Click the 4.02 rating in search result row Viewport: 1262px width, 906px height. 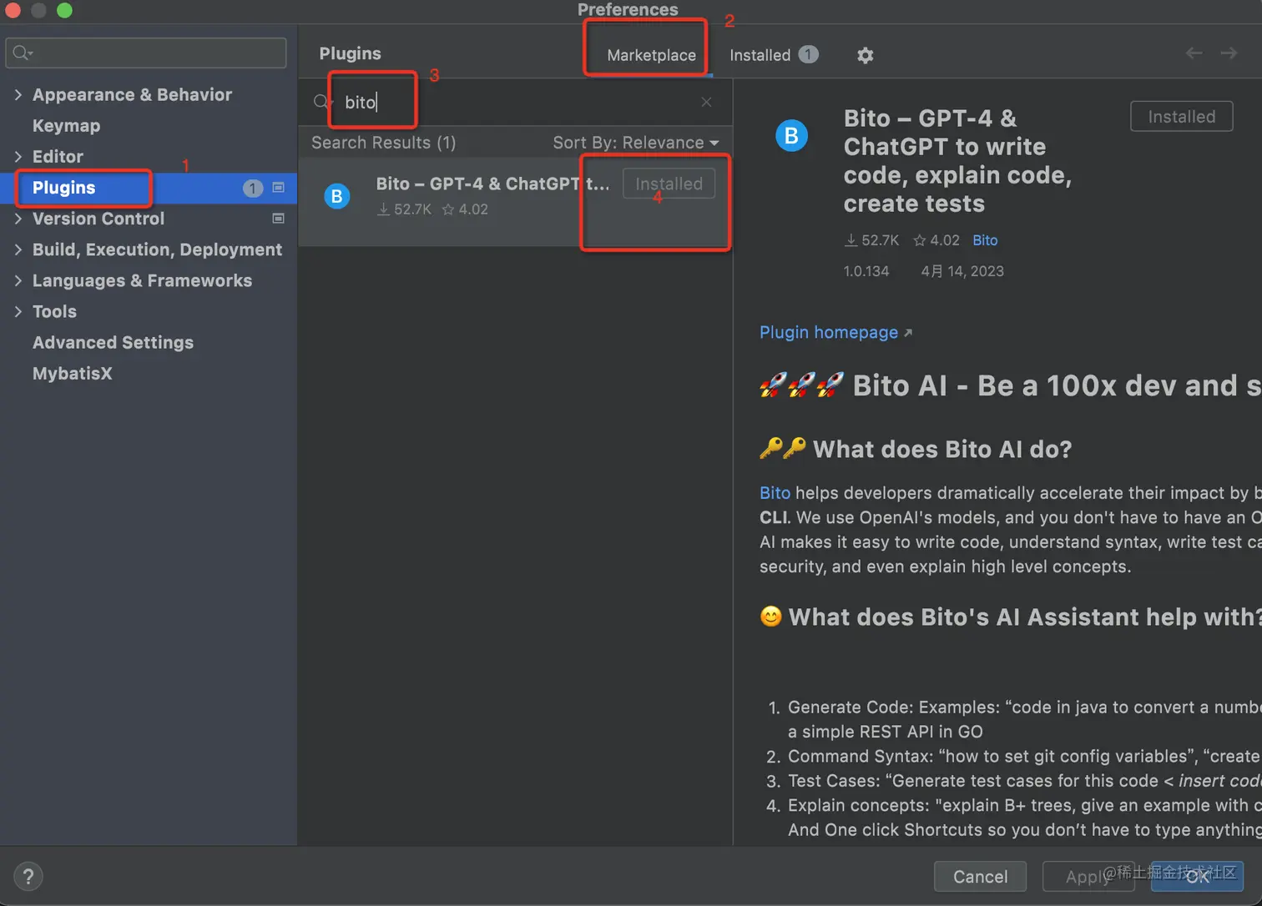coord(465,209)
